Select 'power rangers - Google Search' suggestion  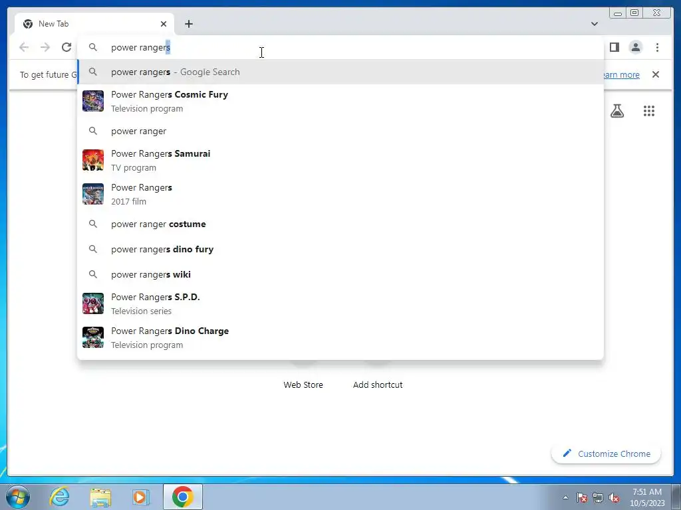pyautogui.click(x=340, y=72)
